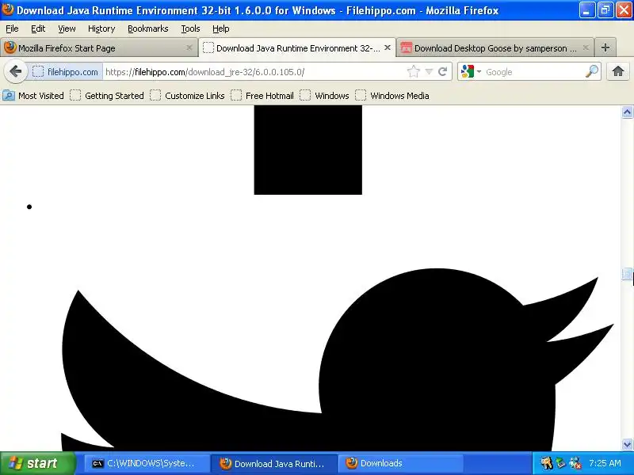Click the filehippo.com site identity button
This screenshot has width=634, height=475.
(x=66, y=72)
